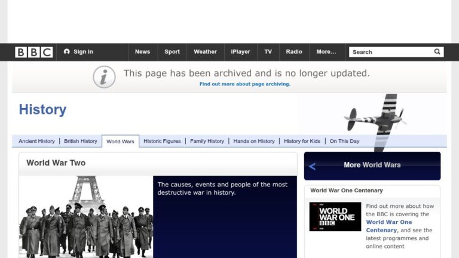Screen dimensions: 459x258
Task: Switch to Family History tab
Action: click(x=207, y=141)
